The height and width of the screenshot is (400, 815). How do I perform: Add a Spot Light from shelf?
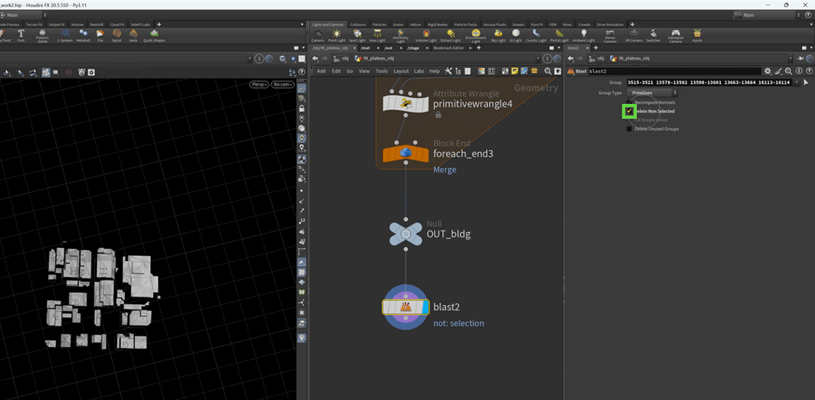tap(357, 34)
